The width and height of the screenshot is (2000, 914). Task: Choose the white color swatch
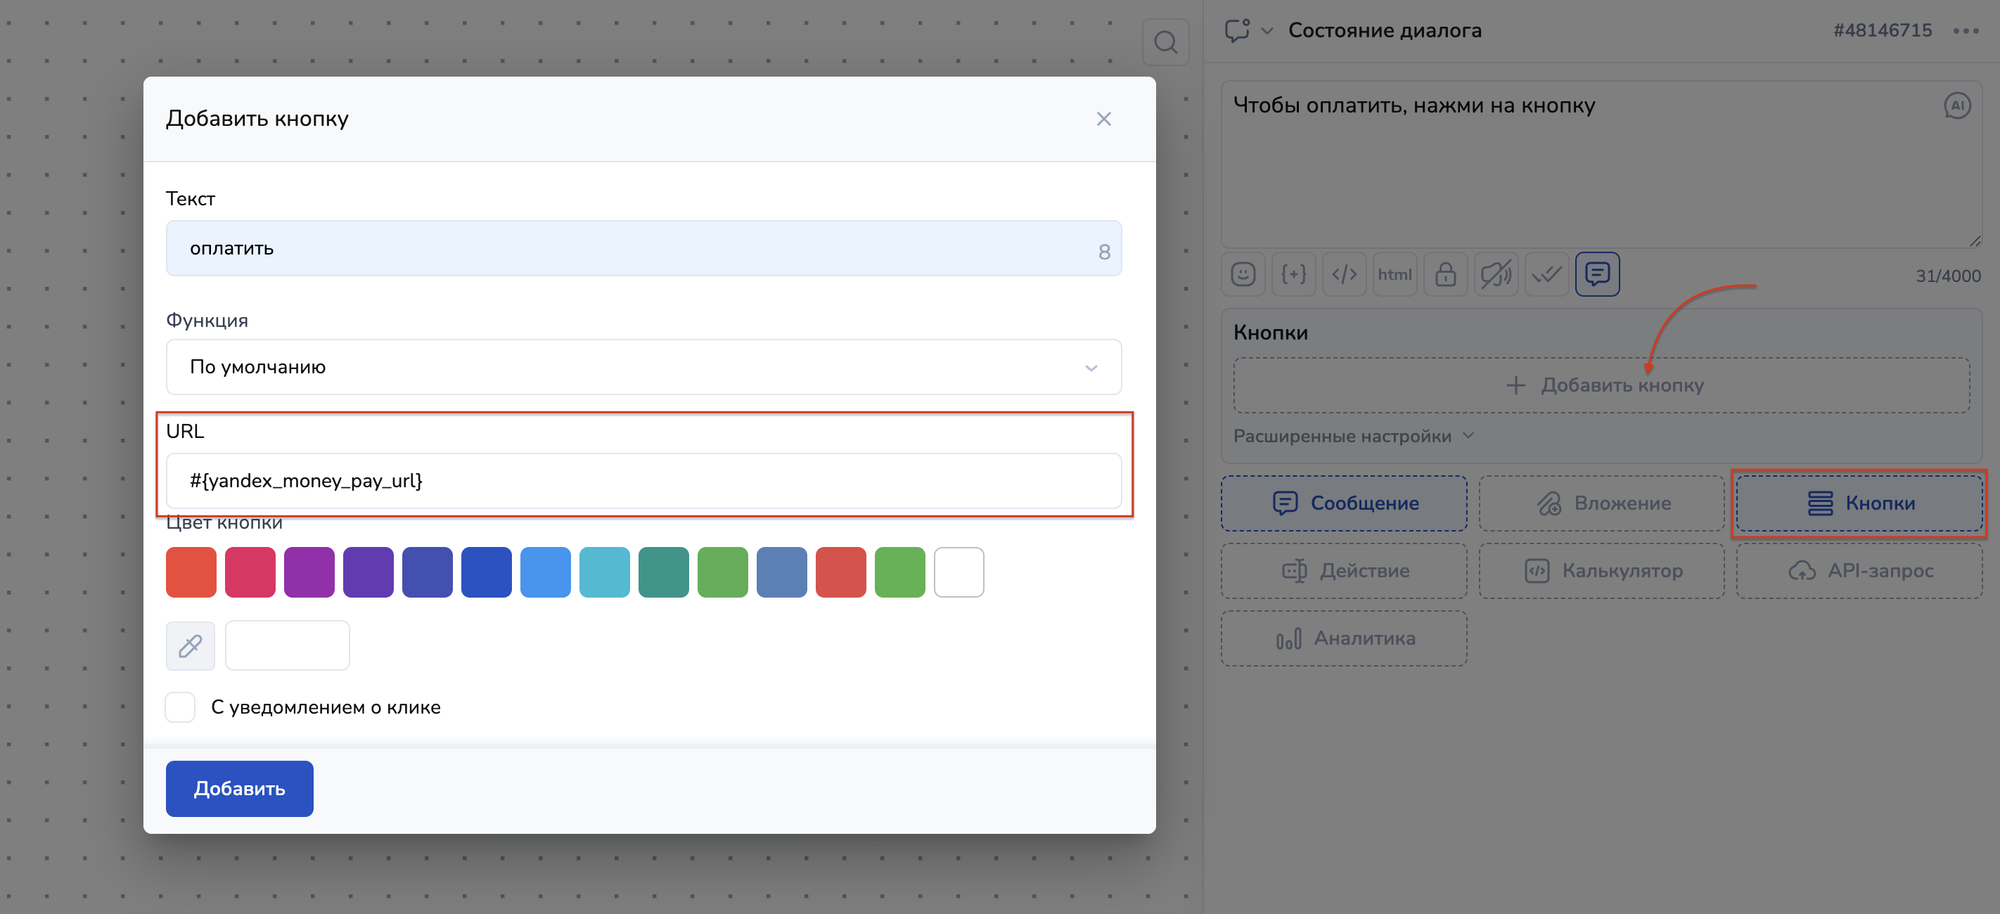[x=959, y=572]
